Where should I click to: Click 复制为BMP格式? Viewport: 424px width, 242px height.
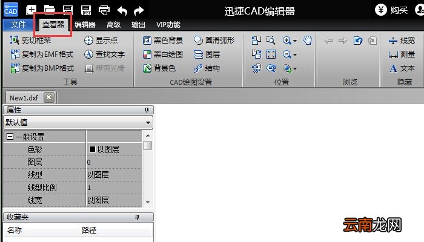(x=42, y=68)
